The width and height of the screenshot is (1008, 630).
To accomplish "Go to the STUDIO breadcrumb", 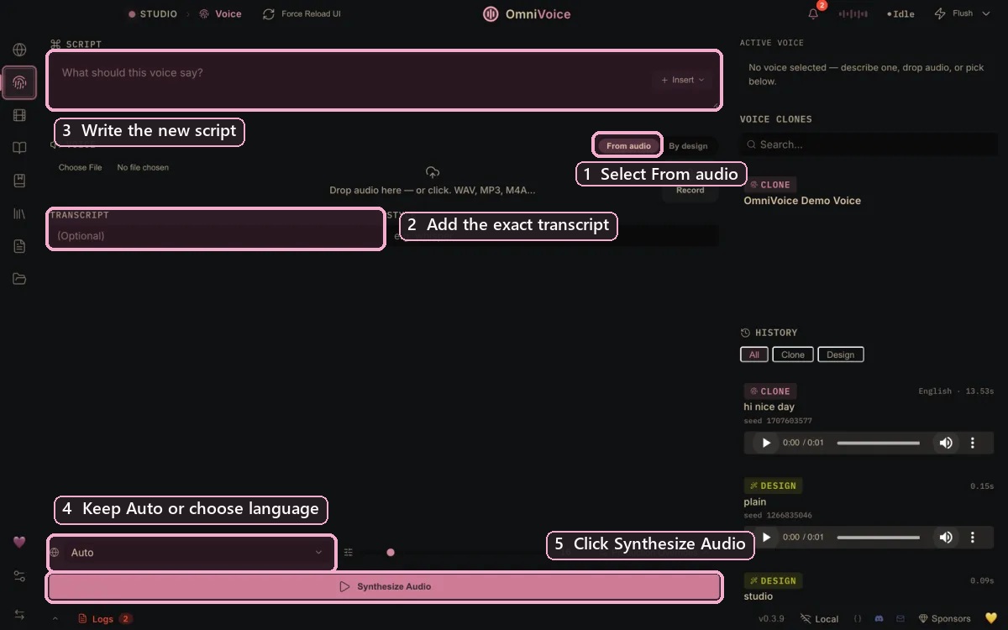I will (x=153, y=14).
